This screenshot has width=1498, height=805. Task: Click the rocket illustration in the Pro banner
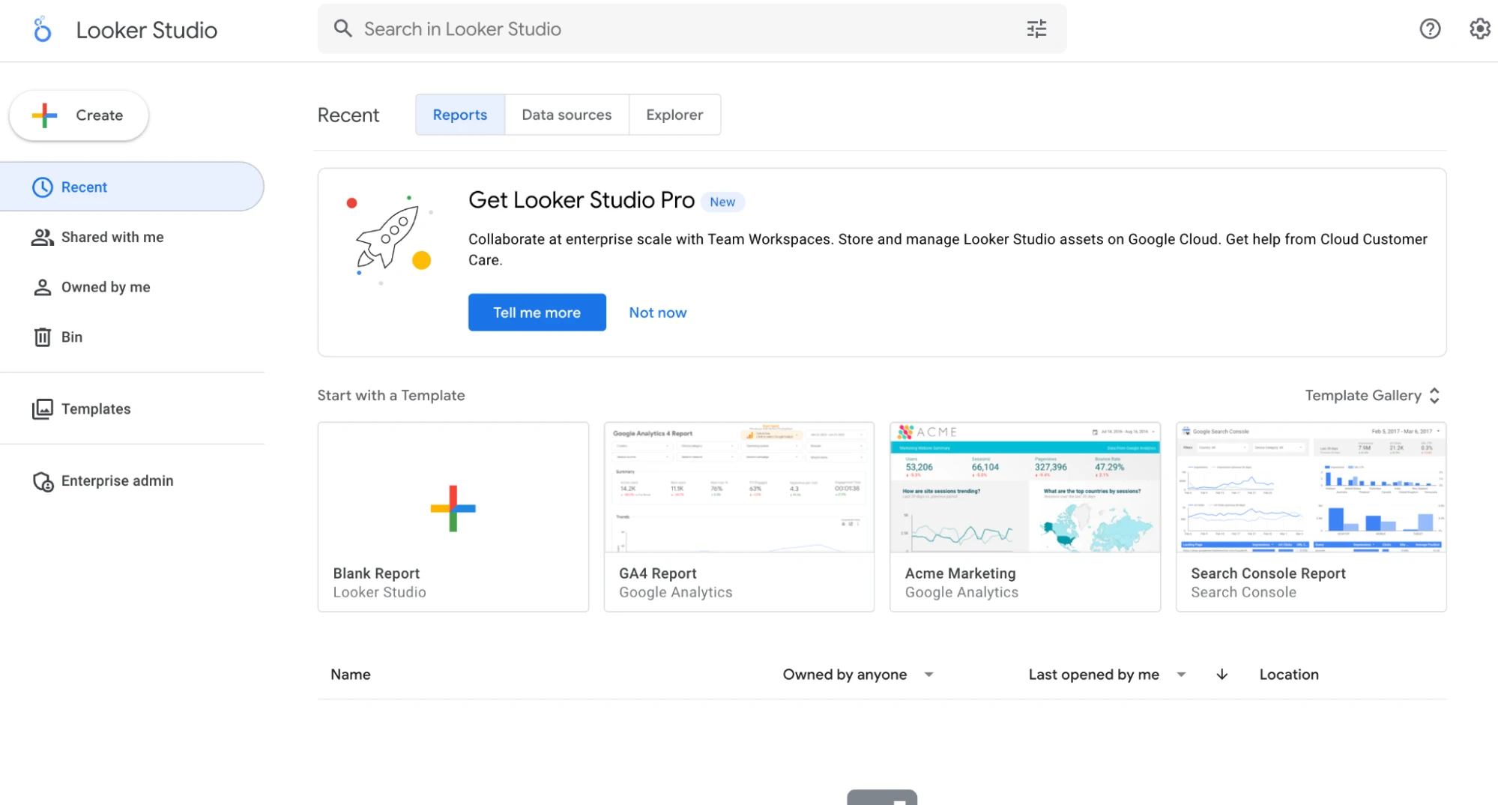389,240
